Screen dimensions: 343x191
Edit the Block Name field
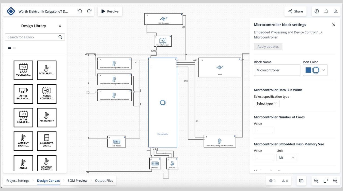(277, 70)
